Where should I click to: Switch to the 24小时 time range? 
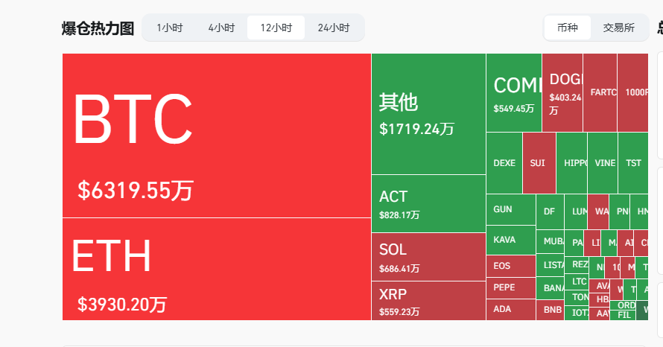[x=333, y=28]
